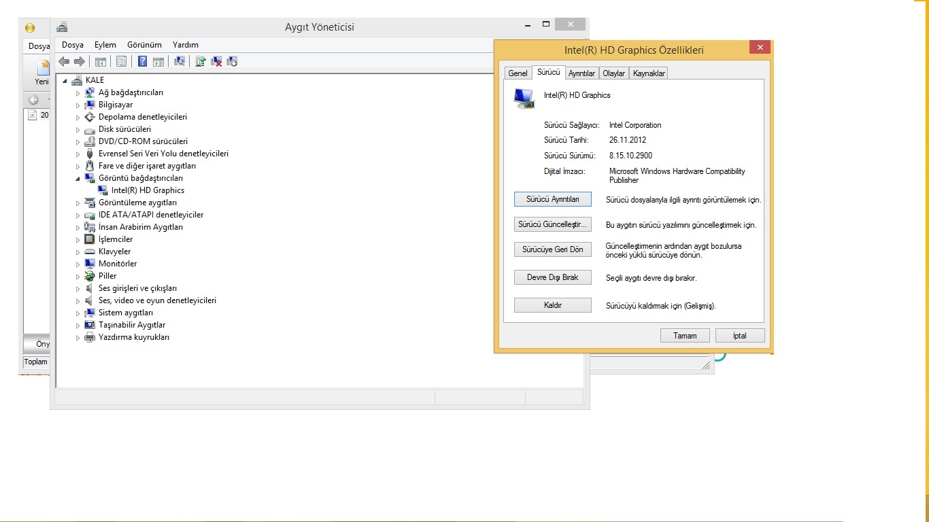Select the Bilgisayar category icon

point(90,105)
